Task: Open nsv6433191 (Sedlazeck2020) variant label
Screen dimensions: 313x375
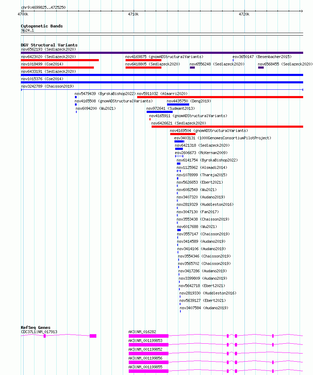Action: (x=49, y=71)
